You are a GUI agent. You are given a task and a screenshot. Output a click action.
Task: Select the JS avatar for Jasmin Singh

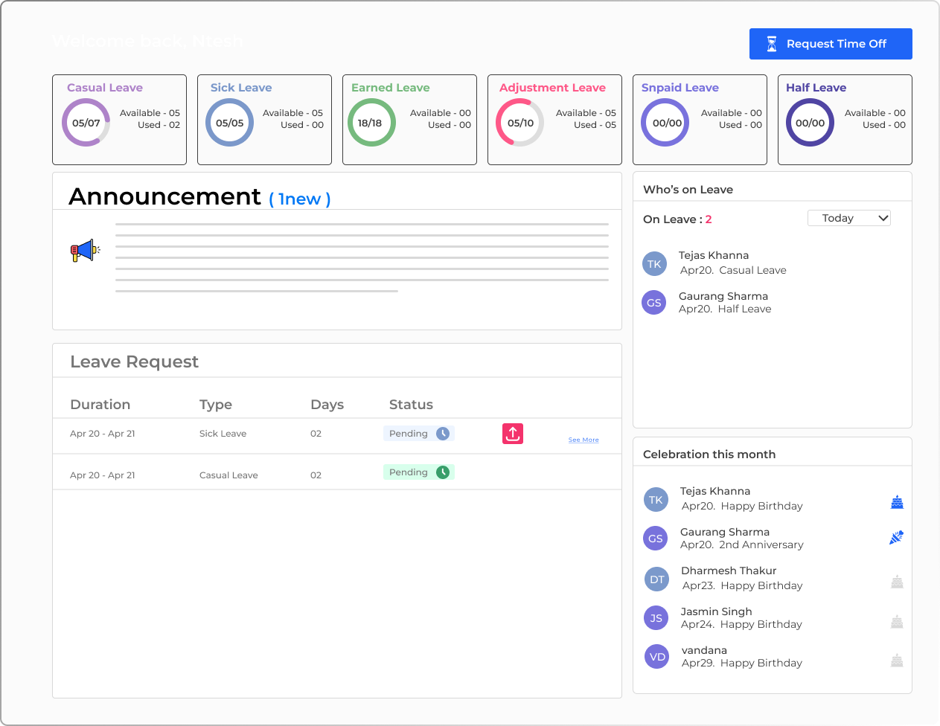pyautogui.click(x=656, y=618)
